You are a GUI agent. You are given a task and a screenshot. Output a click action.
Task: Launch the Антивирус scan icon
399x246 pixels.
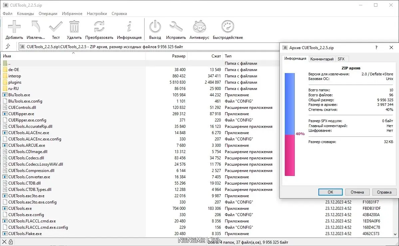coord(199,27)
